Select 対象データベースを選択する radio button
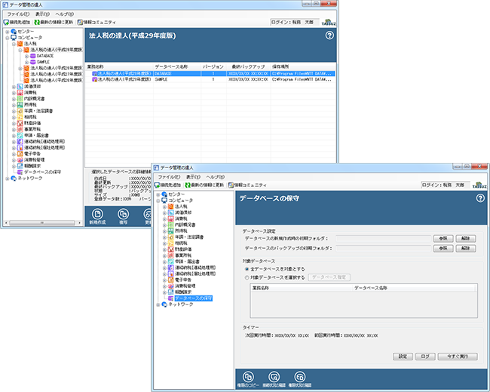The height and width of the screenshot is (392, 490). 247,277
